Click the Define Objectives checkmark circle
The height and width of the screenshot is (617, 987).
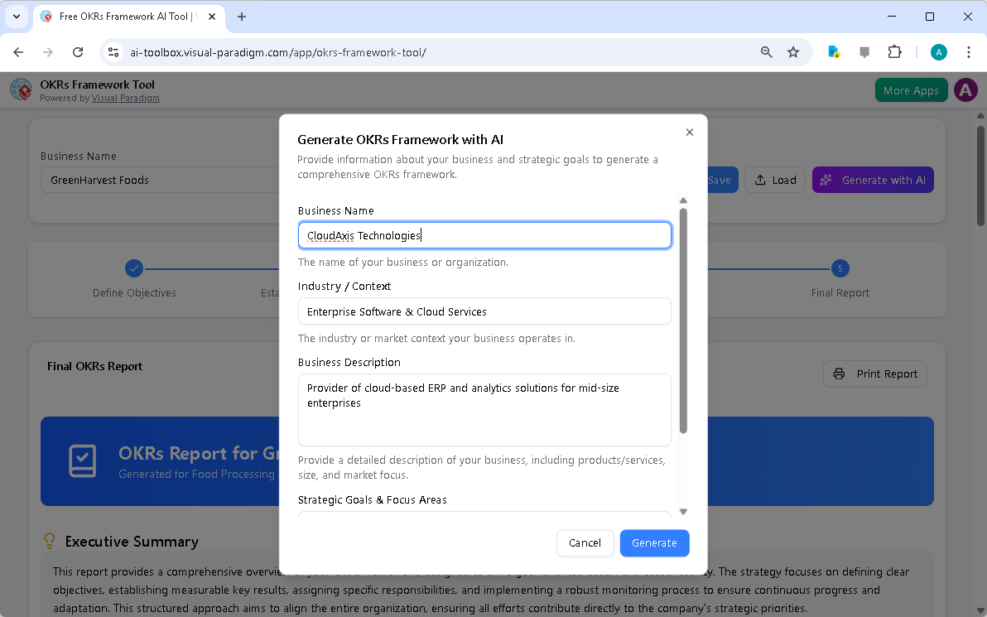134,268
